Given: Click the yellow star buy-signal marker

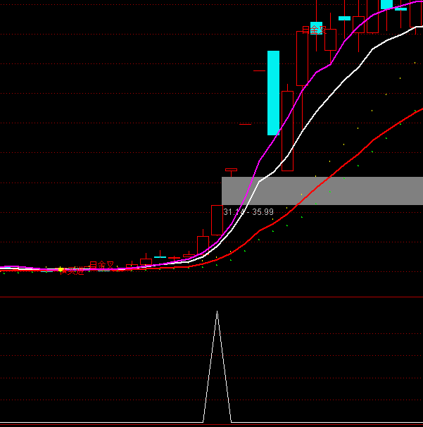Looking at the screenshot, I should 61,269.
